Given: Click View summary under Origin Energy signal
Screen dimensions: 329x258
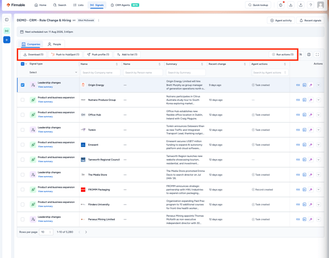Looking at the screenshot, I should [45, 87].
